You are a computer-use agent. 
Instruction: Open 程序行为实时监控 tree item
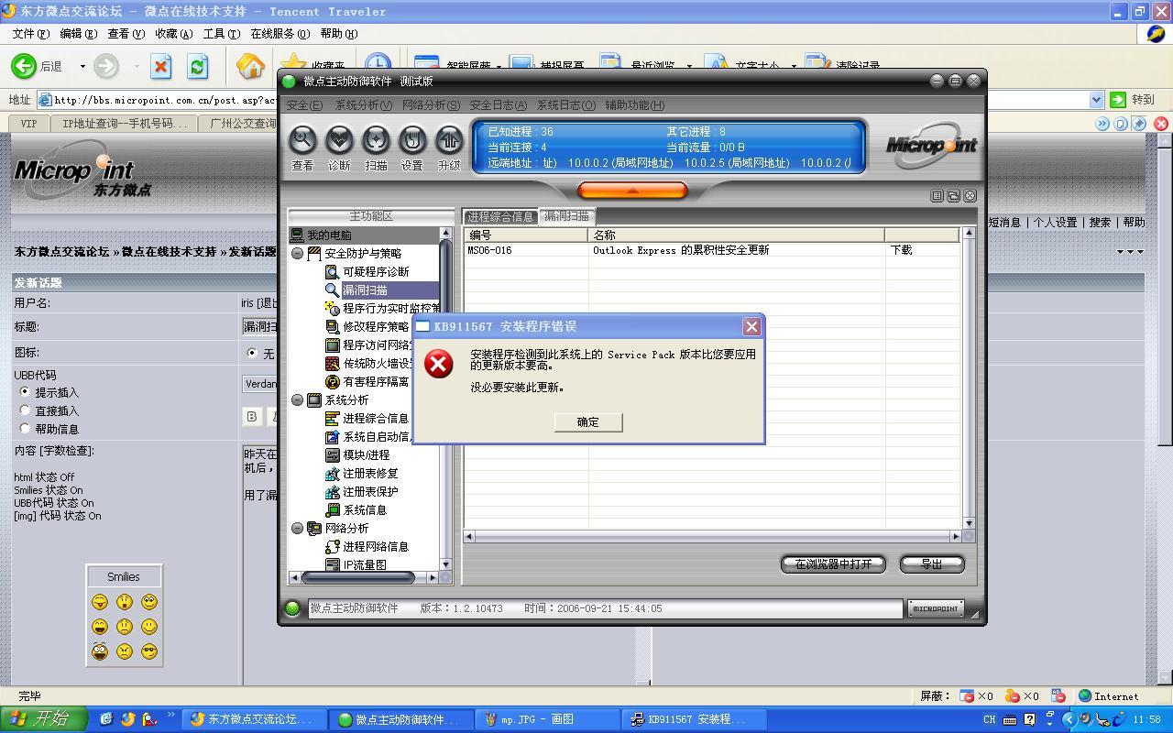(x=383, y=309)
